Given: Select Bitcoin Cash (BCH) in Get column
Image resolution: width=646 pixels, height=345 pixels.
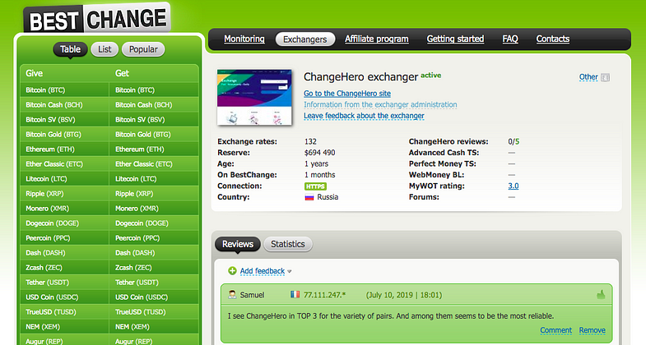Looking at the screenshot, I should (x=154, y=105).
